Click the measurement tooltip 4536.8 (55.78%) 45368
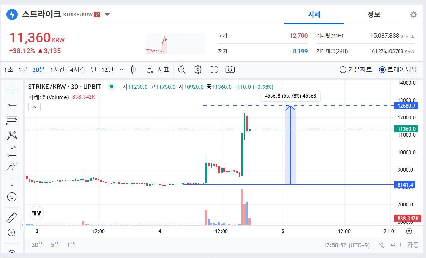The image size is (426, 258). [290, 96]
